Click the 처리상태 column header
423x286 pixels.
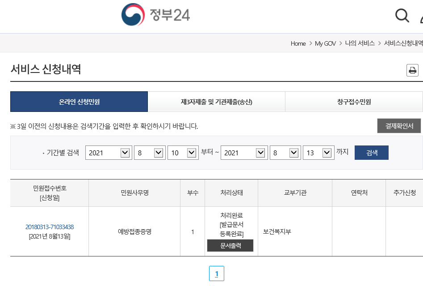[231, 193]
